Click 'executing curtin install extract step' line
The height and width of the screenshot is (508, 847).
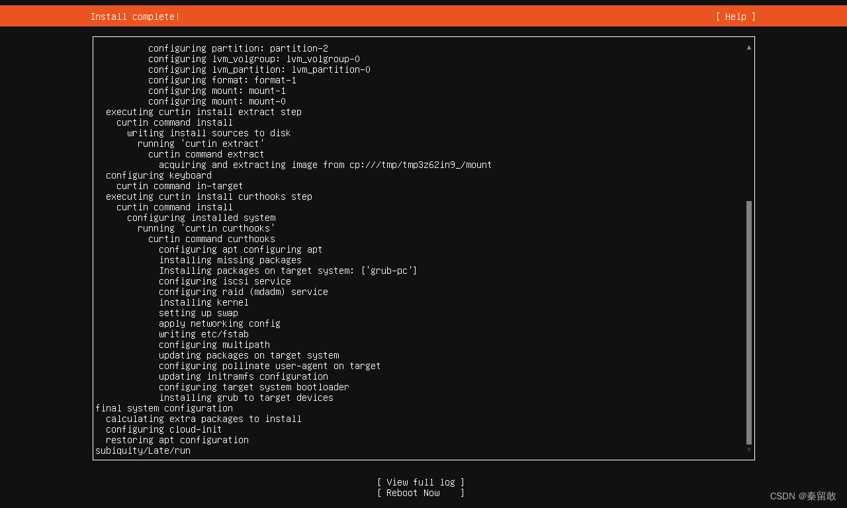point(204,112)
